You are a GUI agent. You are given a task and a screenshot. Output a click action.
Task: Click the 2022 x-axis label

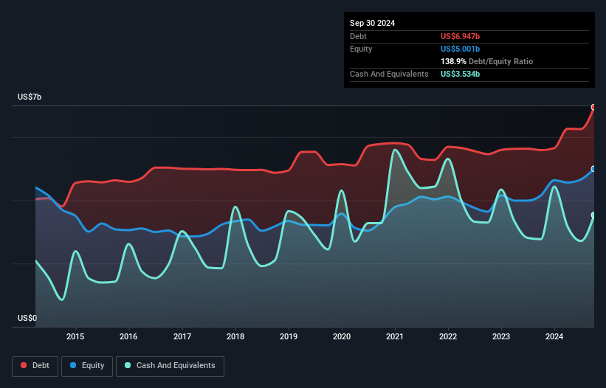click(x=448, y=336)
